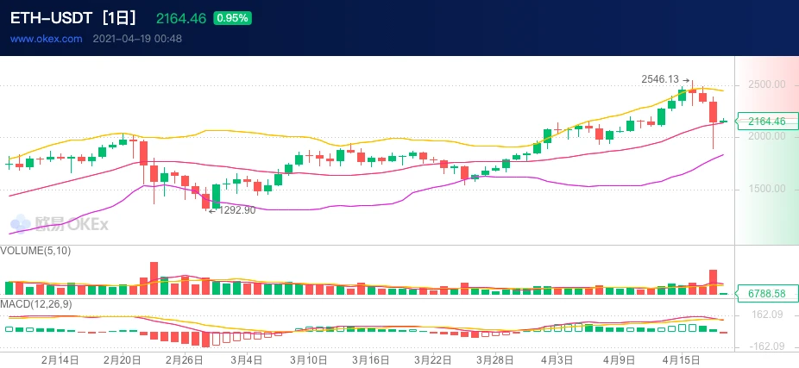Viewport: 799px width, 368px height.
Task: Click the 3月28日 date label
Action: (x=495, y=360)
